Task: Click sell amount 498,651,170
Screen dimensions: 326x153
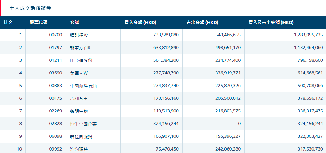Action: pos(228,48)
